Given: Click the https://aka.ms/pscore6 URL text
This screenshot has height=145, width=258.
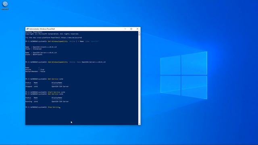Looking at the screenshot, I should [x=71, y=37].
